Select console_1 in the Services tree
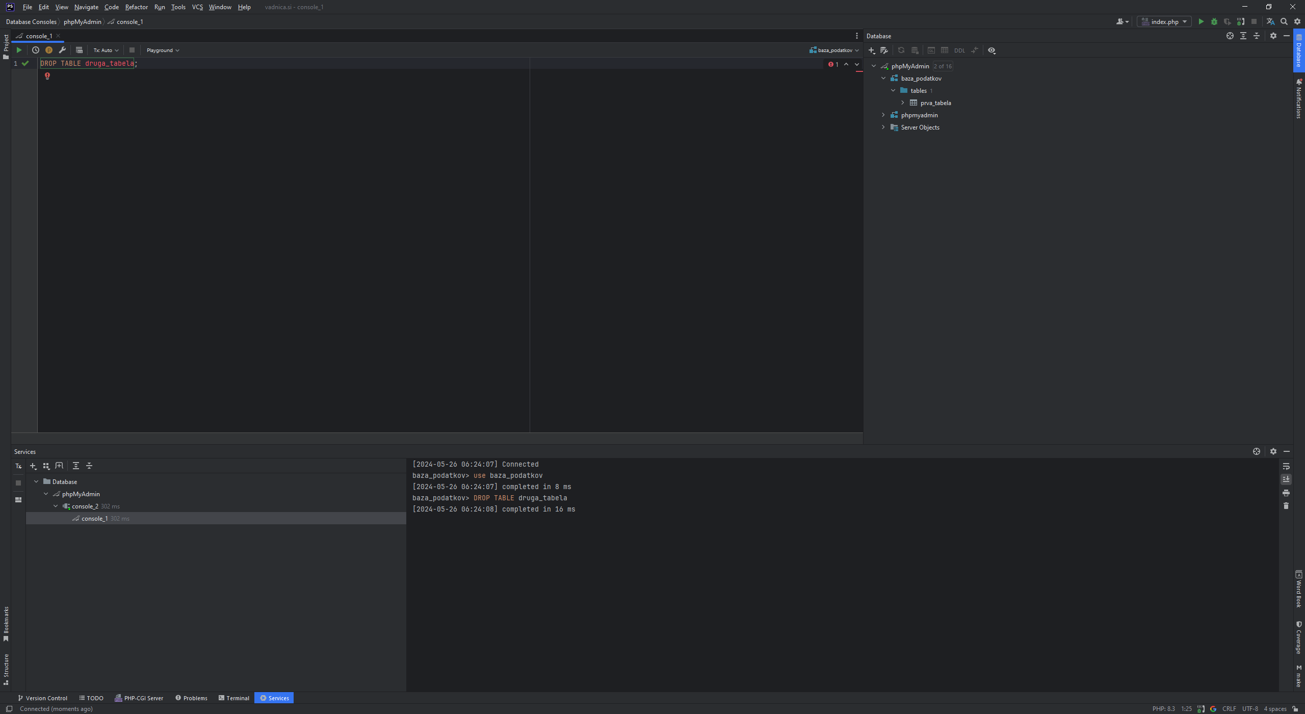This screenshot has width=1305, height=714. point(94,519)
